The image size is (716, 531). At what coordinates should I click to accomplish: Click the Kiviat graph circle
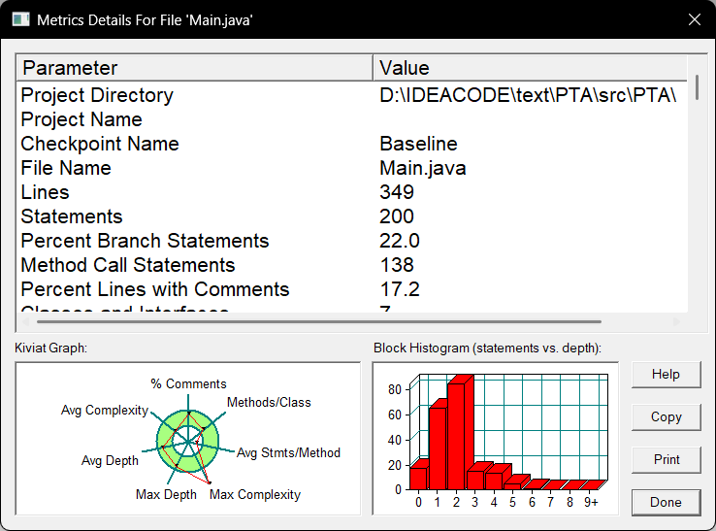tap(187, 442)
